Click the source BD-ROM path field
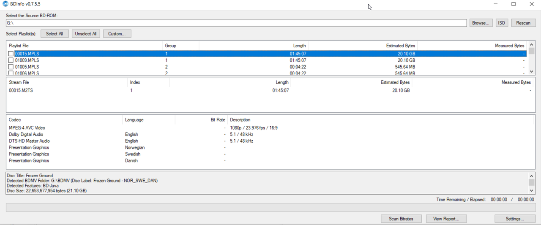This screenshot has height=225, width=541. [236, 23]
